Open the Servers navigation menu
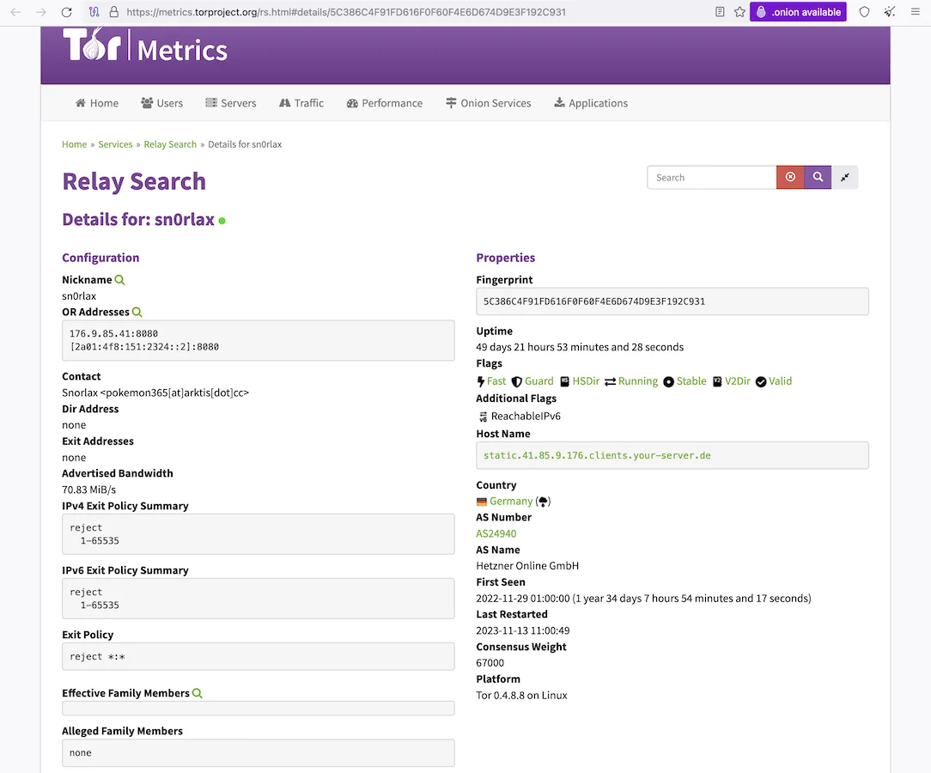 231,103
